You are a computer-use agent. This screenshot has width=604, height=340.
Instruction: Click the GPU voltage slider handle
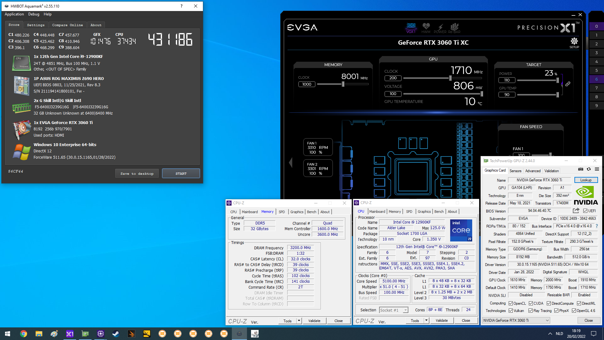[x=482, y=94]
